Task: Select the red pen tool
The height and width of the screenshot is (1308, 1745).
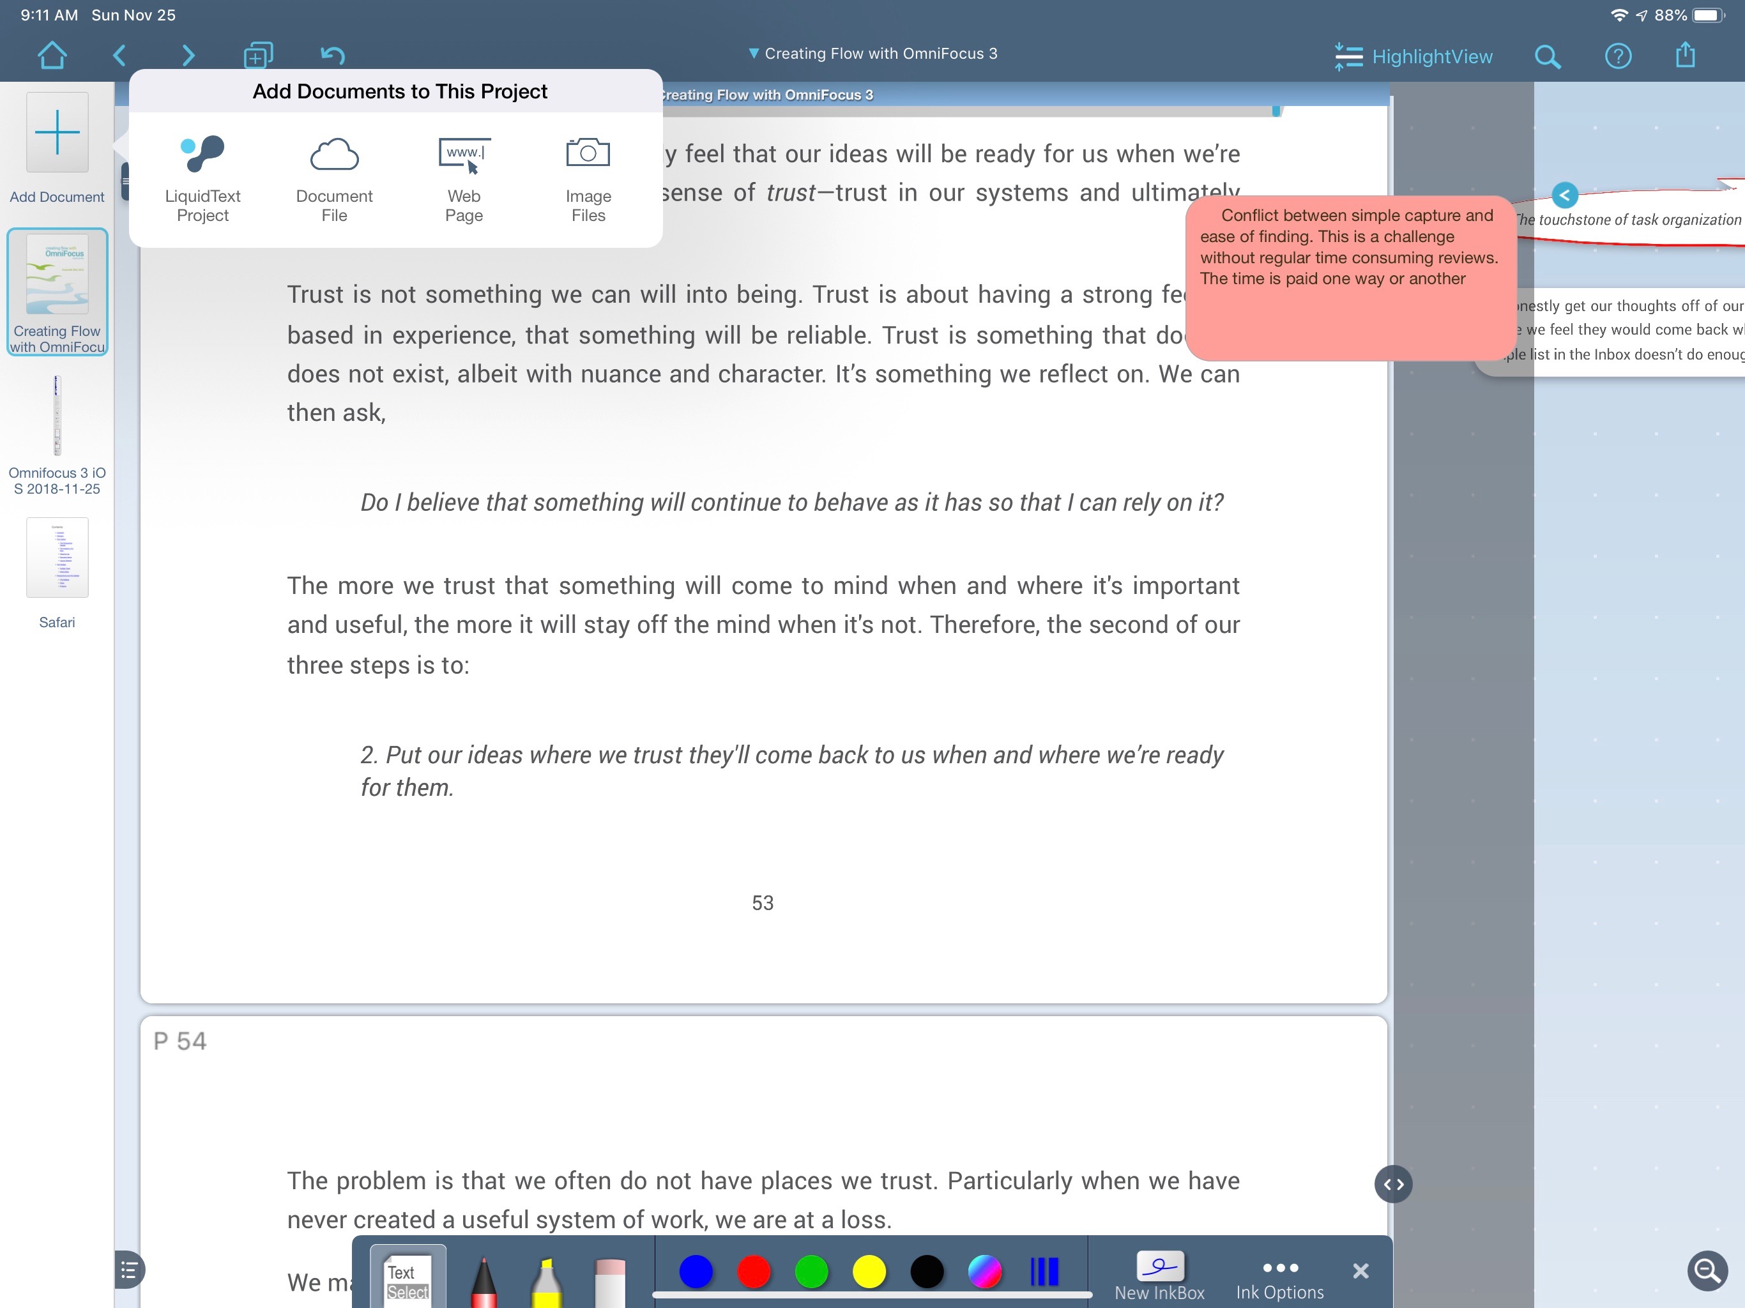Action: pos(484,1281)
